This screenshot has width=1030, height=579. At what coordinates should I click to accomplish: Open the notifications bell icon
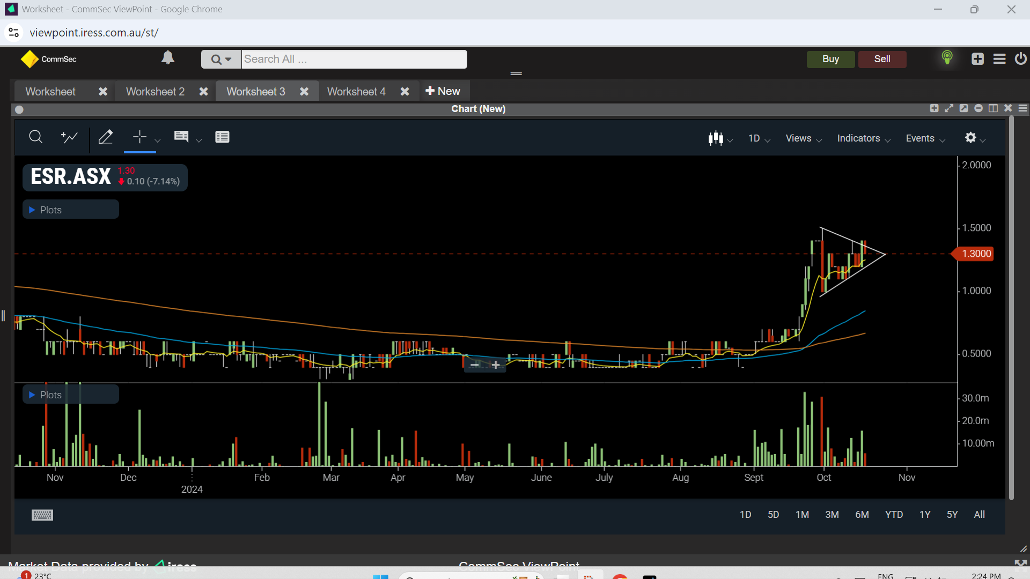[168, 57]
